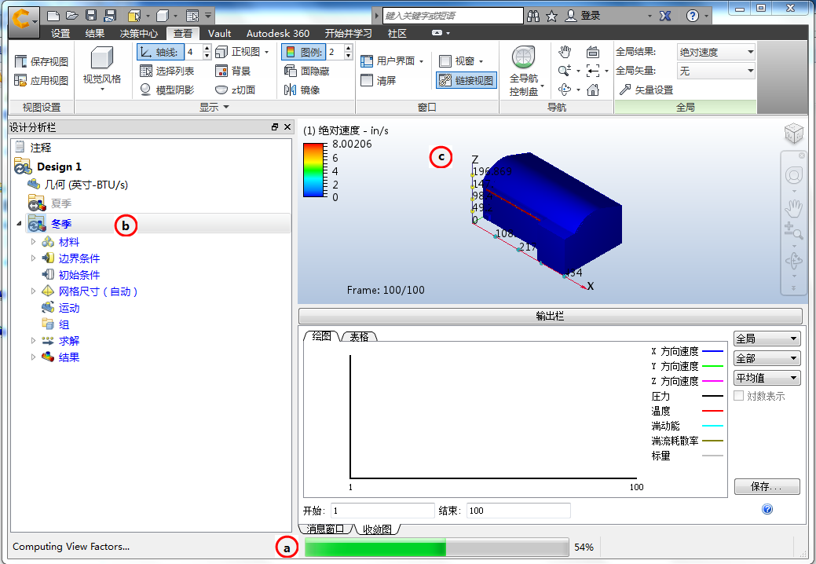This screenshot has width=816, height=564.
Task: Click the binoculars search icon
Action: (533, 16)
